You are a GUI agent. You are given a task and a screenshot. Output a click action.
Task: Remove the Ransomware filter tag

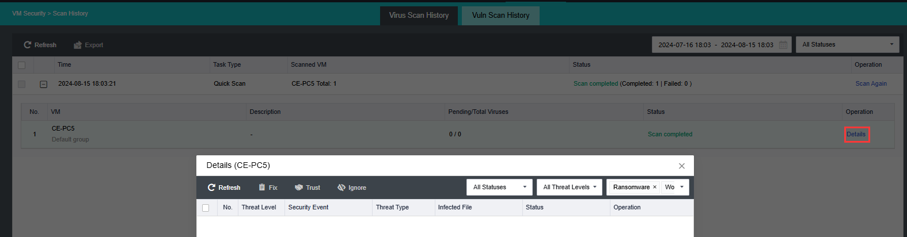click(x=655, y=188)
